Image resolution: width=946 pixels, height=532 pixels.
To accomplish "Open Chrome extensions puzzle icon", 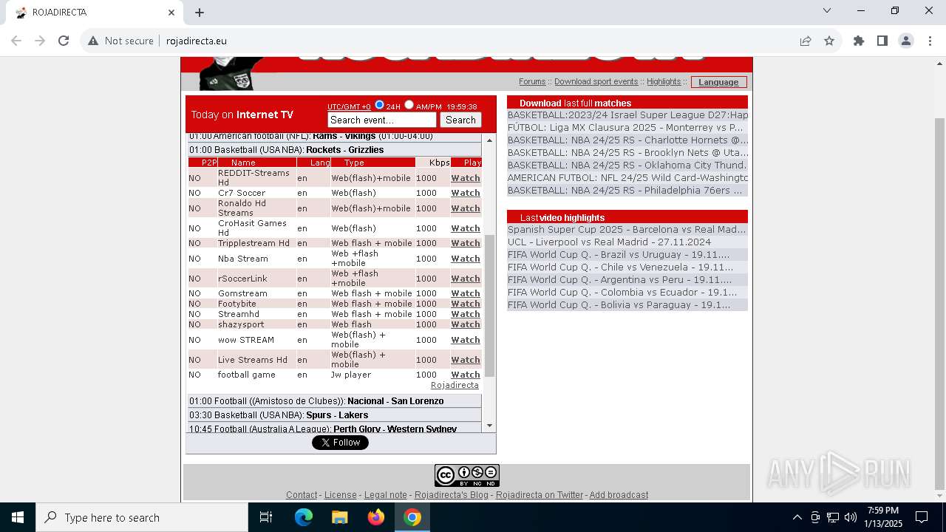I will (859, 41).
